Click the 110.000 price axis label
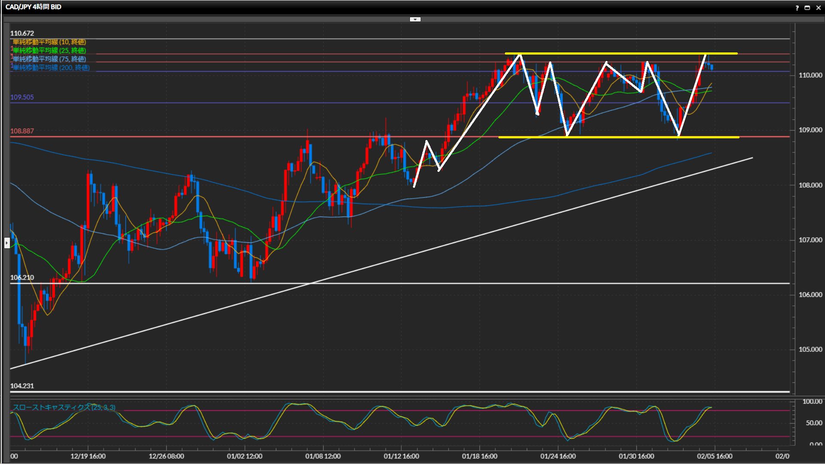Viewport: 825px width, 464px height. coord(810,75)
